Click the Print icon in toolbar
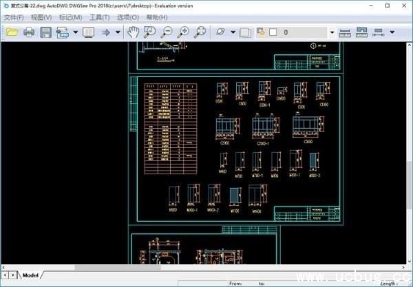 (29, 32)
